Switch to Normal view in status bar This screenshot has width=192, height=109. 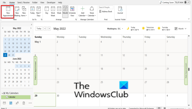pyautogui.click(x=159, y=108)
